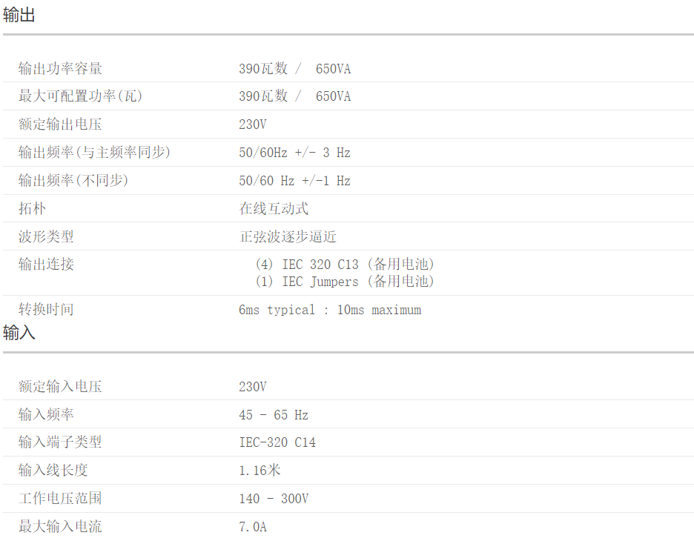Click the 额定输入电压 label
This screenshot has width=694, height=541.
pos(60,386)
